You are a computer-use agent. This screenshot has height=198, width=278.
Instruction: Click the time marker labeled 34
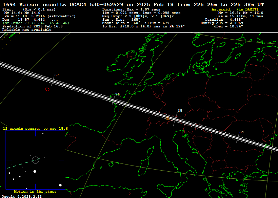click(x=242, y=132)
